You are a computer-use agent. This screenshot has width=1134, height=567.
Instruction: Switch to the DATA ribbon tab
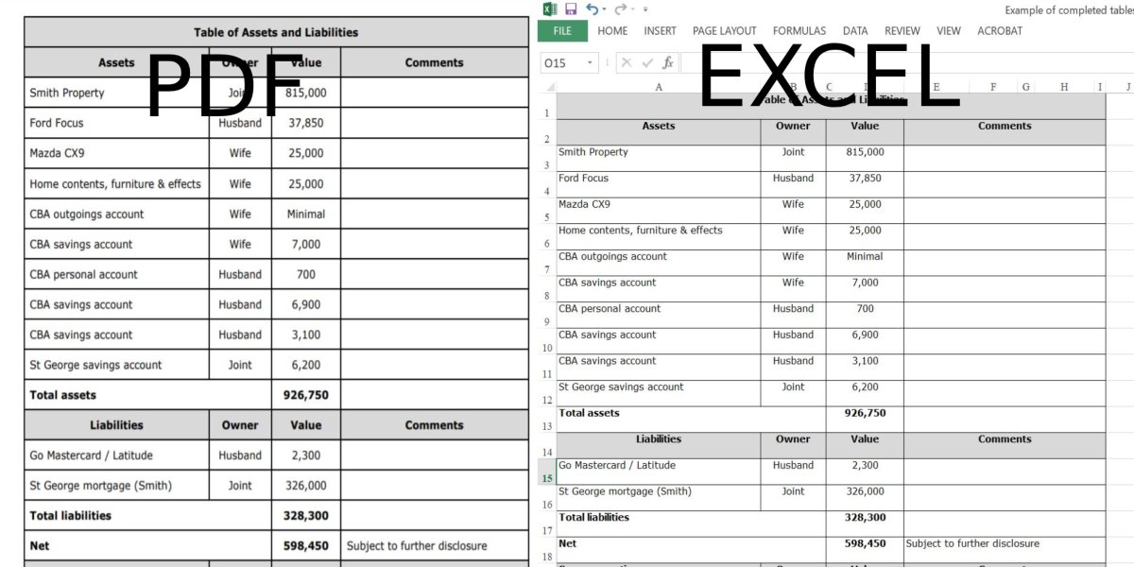[855, 31]
